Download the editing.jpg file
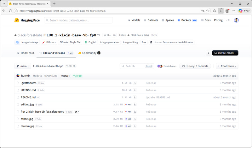 (x=135, y=104)
